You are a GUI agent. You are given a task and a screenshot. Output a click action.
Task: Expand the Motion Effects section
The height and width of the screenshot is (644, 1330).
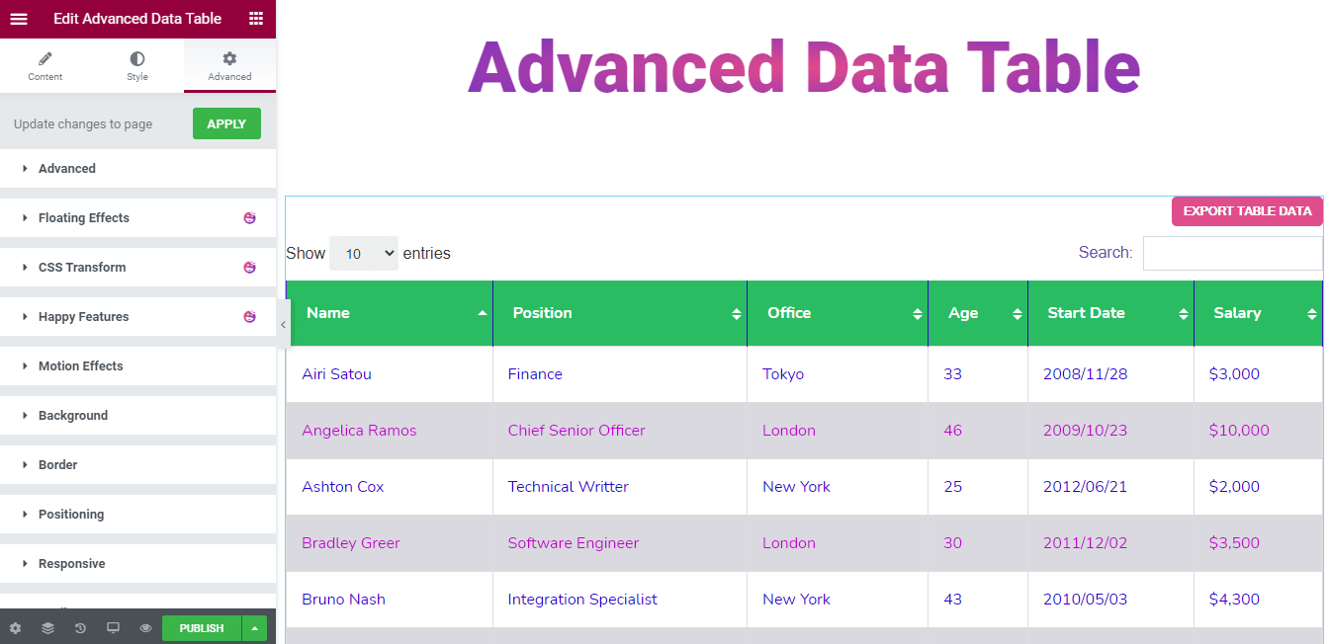pos(81,365)
